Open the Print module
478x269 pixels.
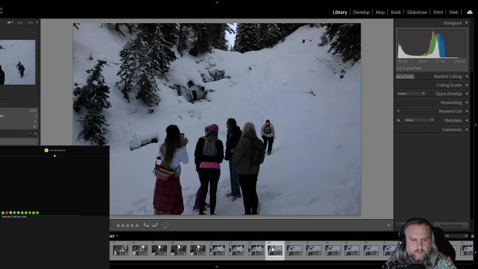438,12
